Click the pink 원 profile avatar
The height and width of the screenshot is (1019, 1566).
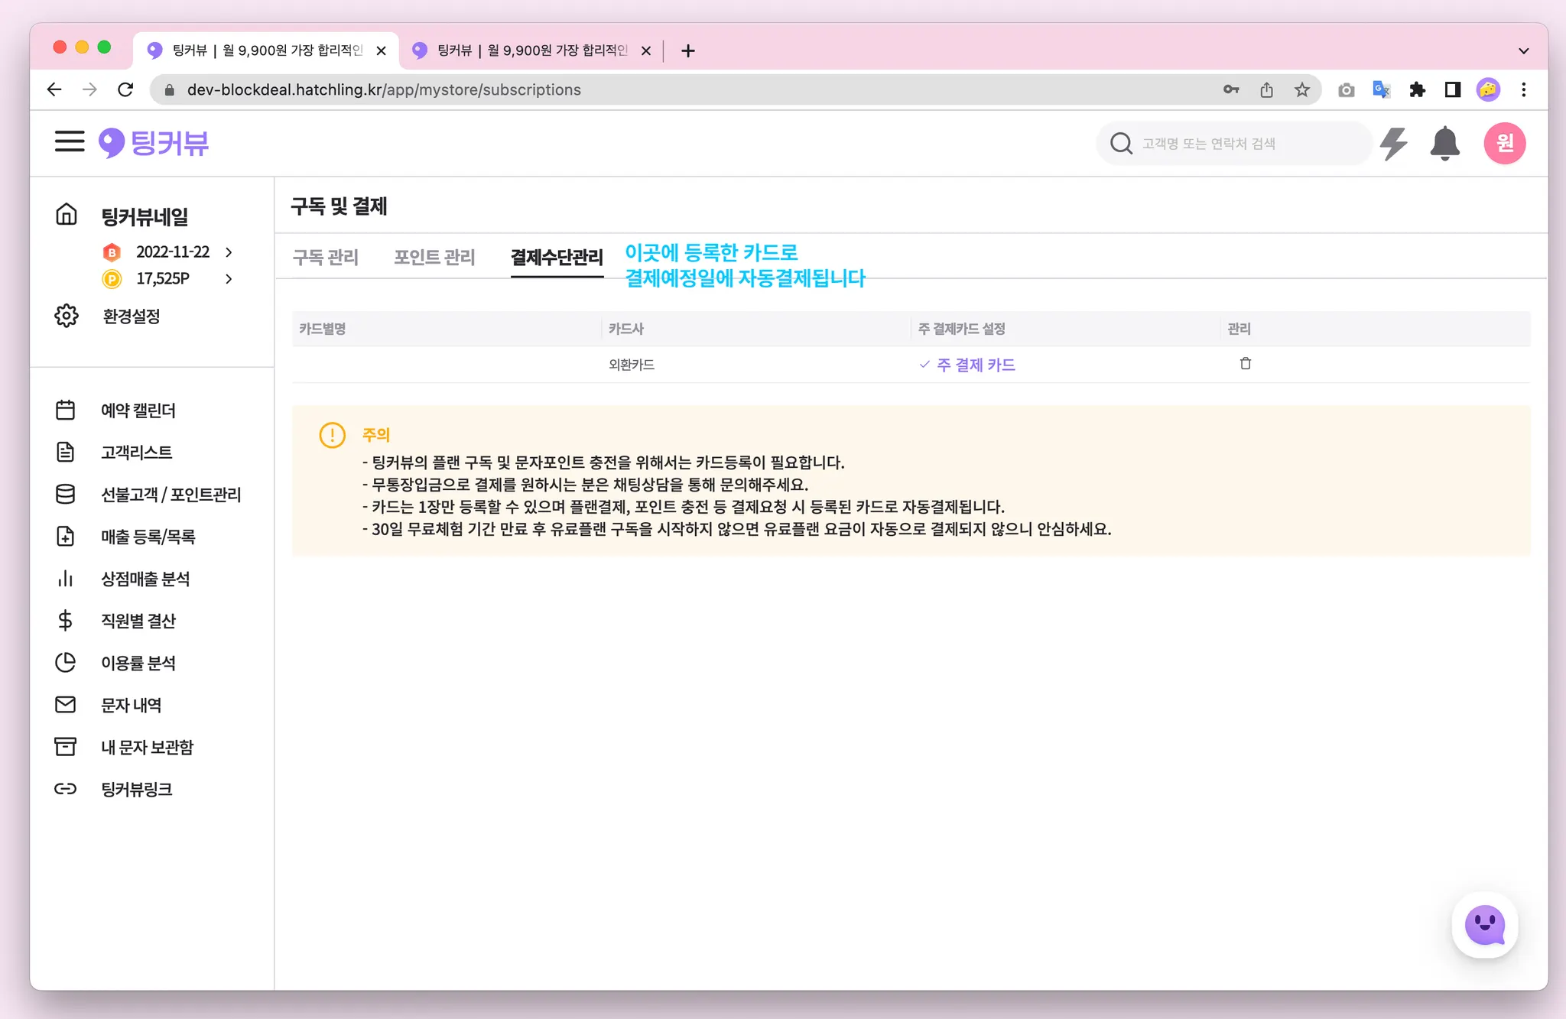point(1504,143)
